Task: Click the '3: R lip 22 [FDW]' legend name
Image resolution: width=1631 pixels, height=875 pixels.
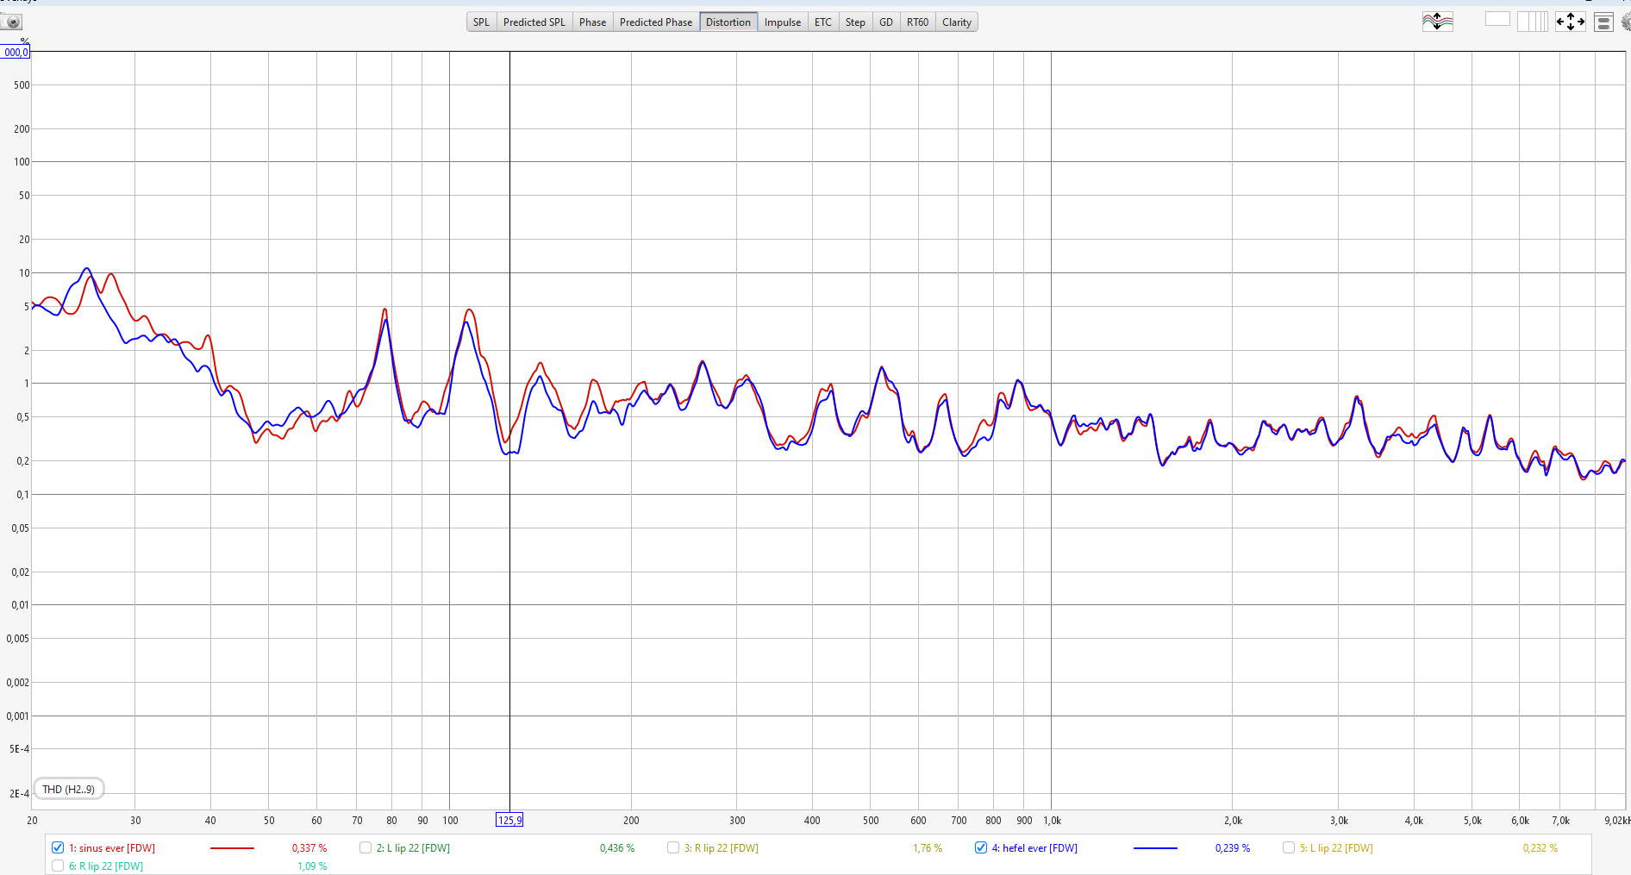Action: (722, 848)
